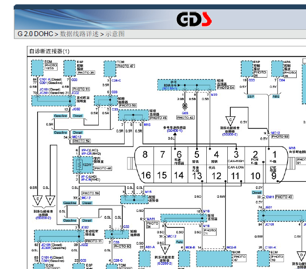Select the 示意图 breadcrumb item
This screenshot has width=306, height=269.
tap(115, 34)
